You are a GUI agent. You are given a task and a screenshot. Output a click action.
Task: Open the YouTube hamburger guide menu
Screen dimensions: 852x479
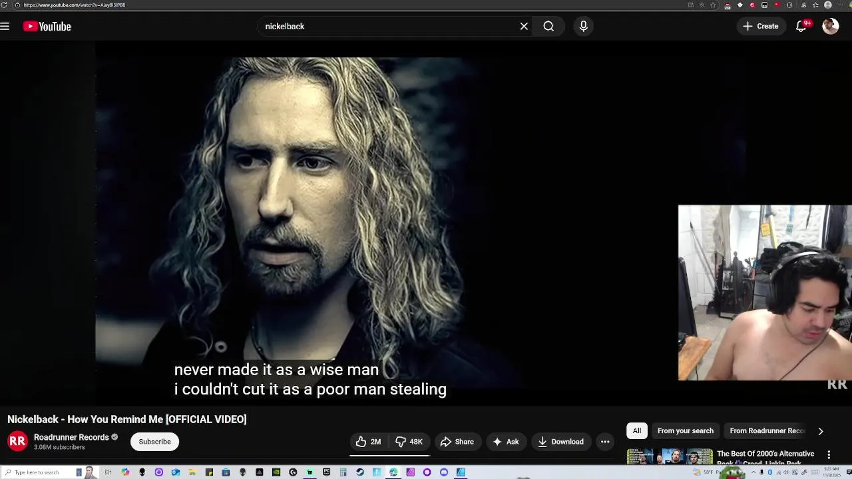coord(5,27)
